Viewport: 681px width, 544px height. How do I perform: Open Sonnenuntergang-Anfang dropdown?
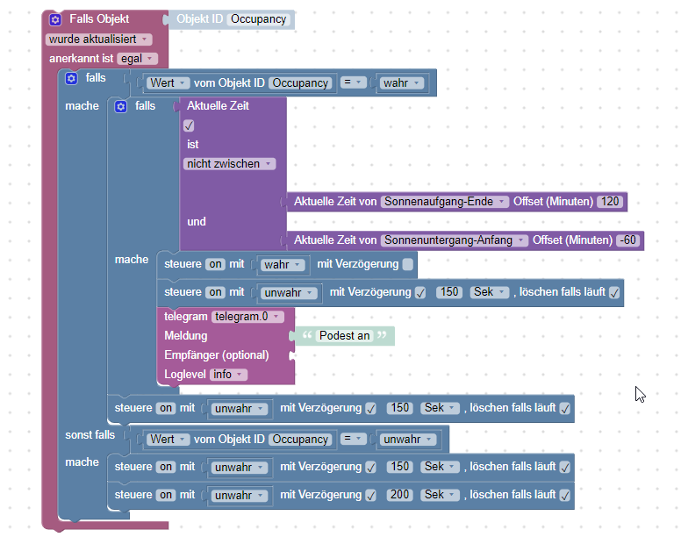(455, 240)
